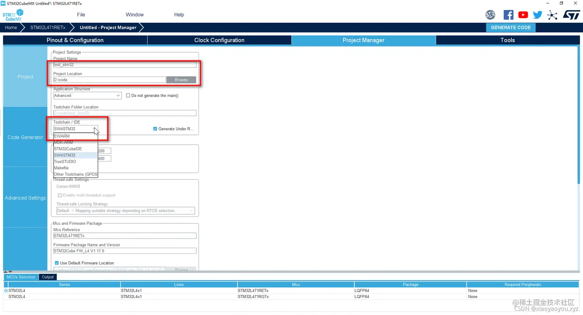
Task: Choose EWARM from toolchain list
Action: (x=76, y=136)
